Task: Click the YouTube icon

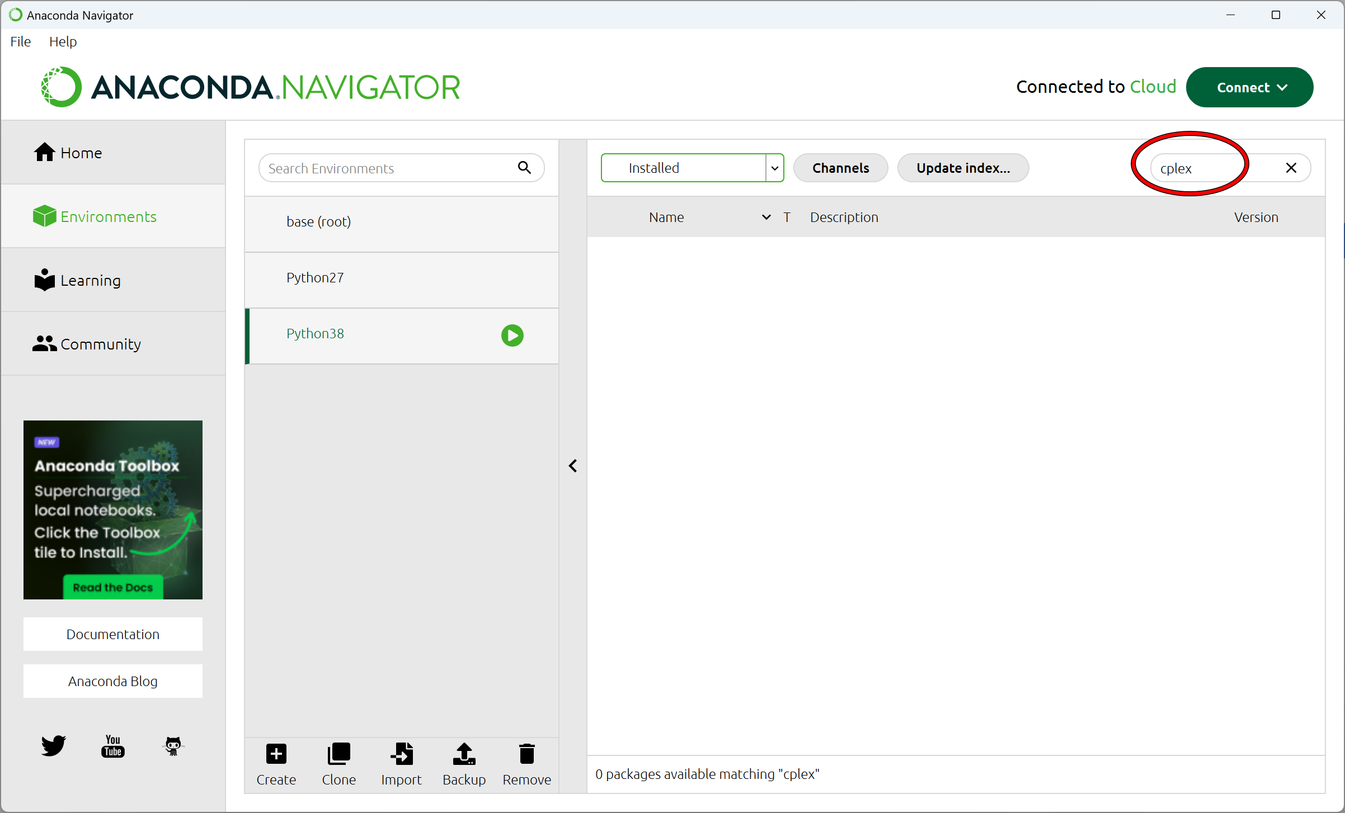Action: (x=112, y=745)
